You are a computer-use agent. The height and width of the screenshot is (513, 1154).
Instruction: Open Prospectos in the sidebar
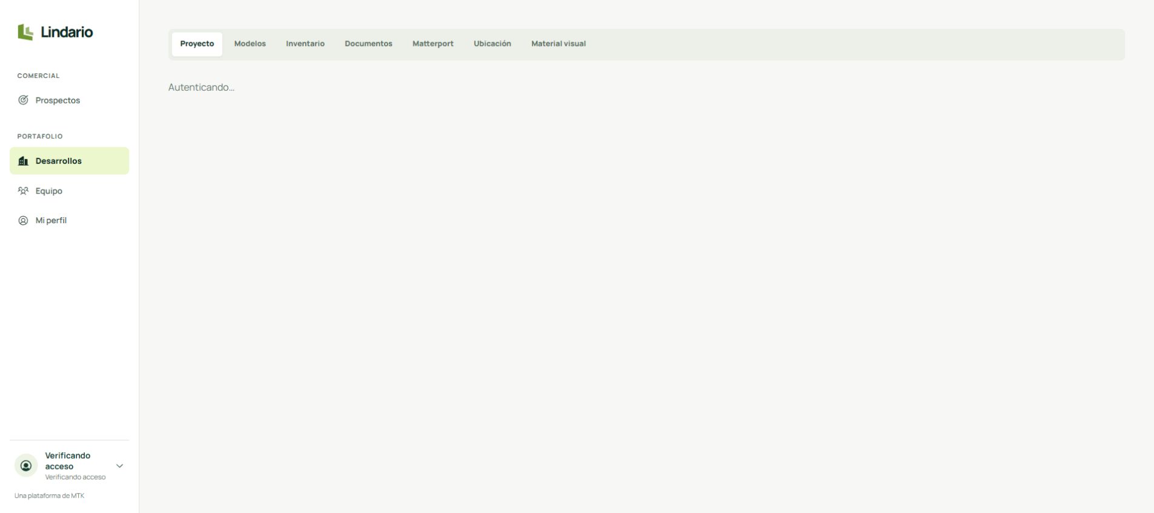click(x=69, y=100)
